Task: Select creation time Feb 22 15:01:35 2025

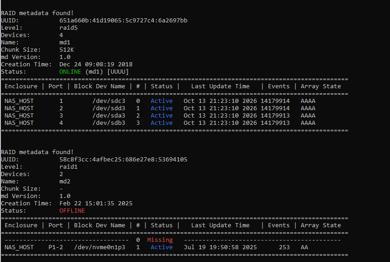Action: [x=96, y=203]
